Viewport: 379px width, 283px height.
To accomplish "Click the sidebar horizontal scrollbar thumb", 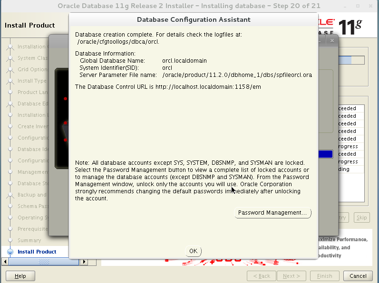I will 44,262.
